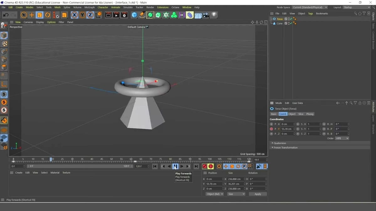This screenshot has height=211, width=376.
Task: Open the Size mode dropdown
Action: (x=236, y=194)
